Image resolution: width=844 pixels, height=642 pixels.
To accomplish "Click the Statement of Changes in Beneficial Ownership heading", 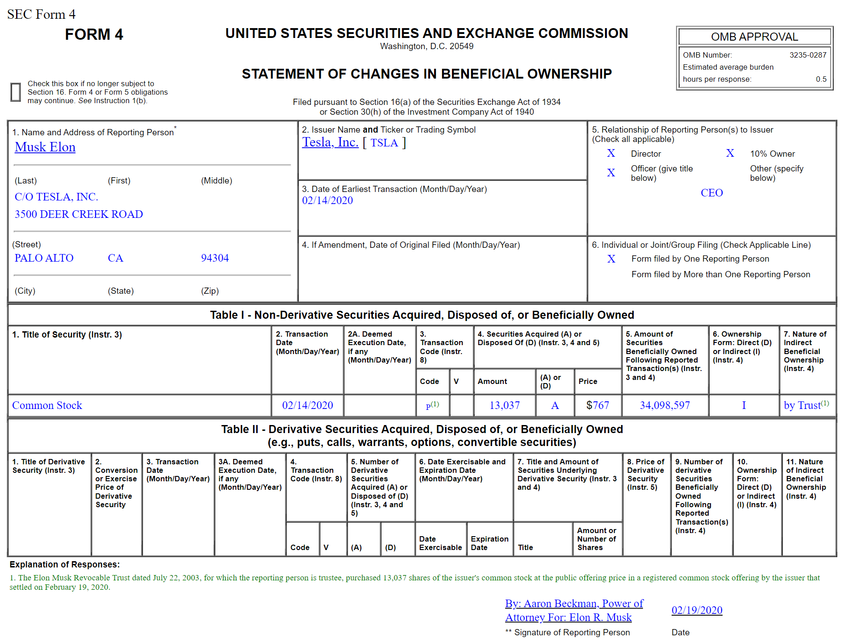I will tap(427, 74).
